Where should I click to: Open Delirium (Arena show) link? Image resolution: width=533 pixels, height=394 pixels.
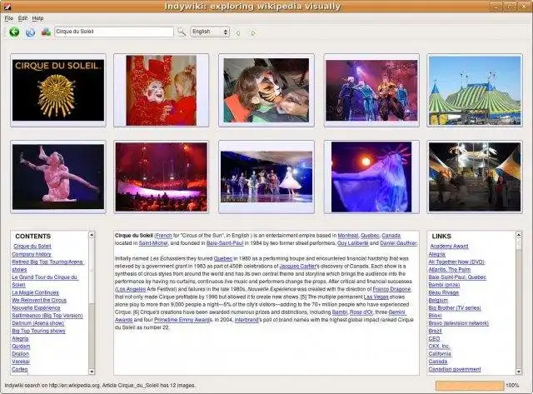point(38,323)
